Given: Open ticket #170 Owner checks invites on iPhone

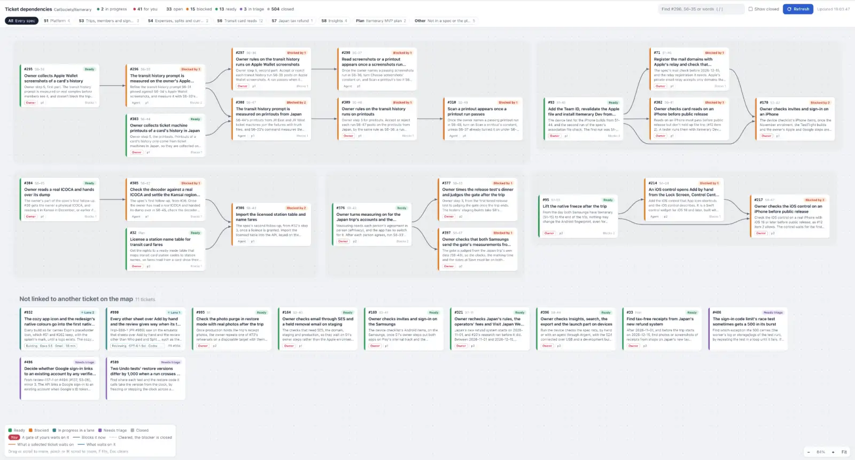Looking at the screenshot, I should [x=795, y=119].
